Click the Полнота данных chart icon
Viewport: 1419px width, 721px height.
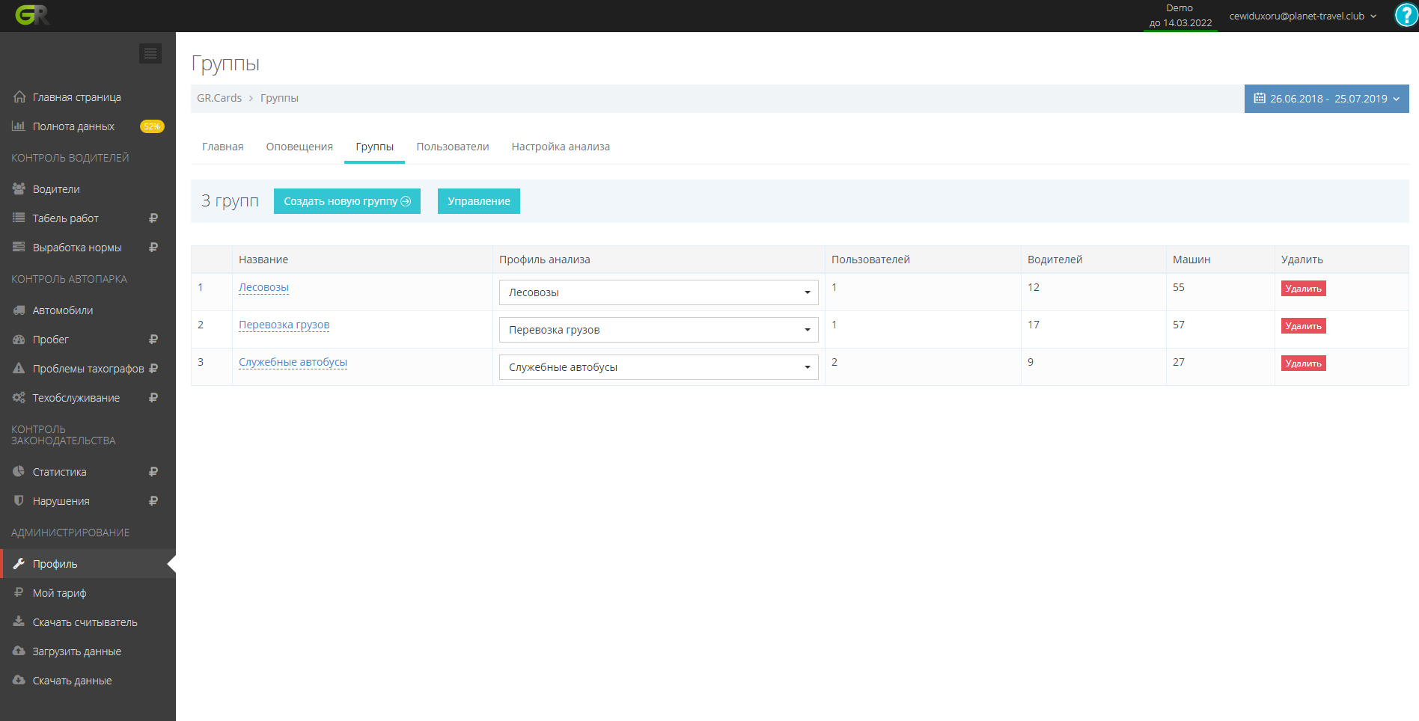[x=19, y=126]
